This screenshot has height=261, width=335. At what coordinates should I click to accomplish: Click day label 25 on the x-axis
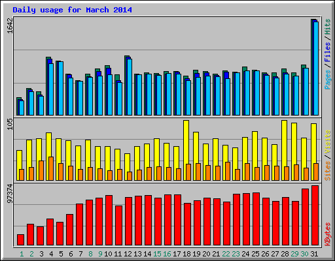(255, 254)
